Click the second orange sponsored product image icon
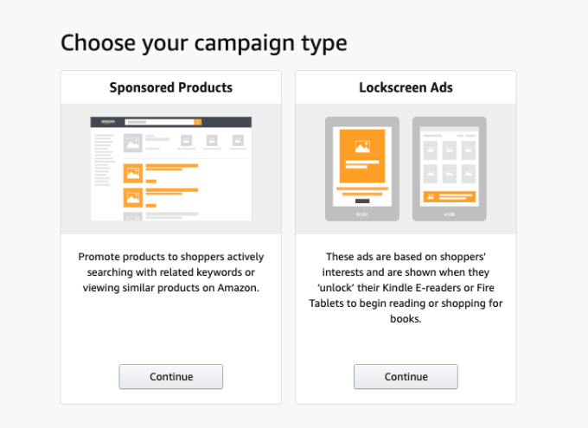 133,198
